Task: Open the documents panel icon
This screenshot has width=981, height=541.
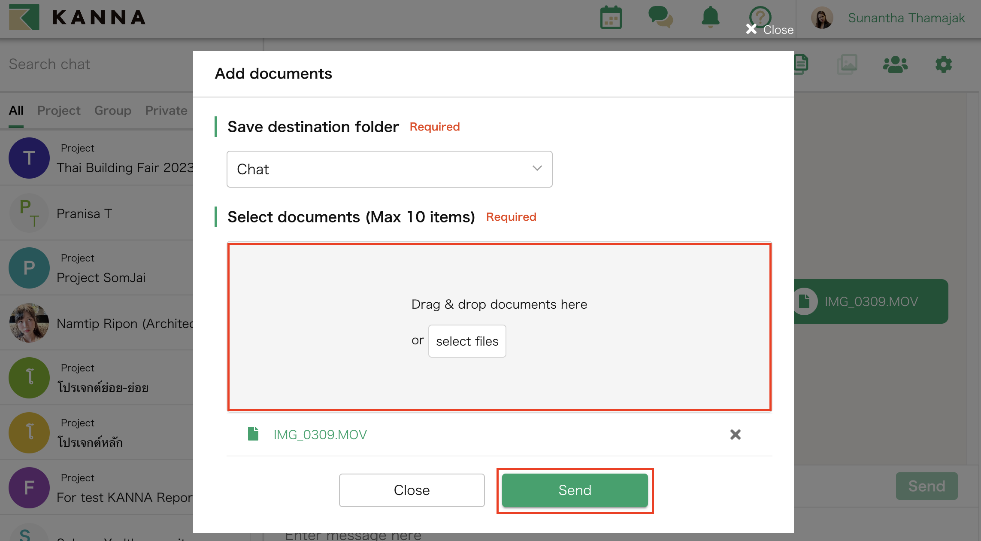Action: (801, 64)
